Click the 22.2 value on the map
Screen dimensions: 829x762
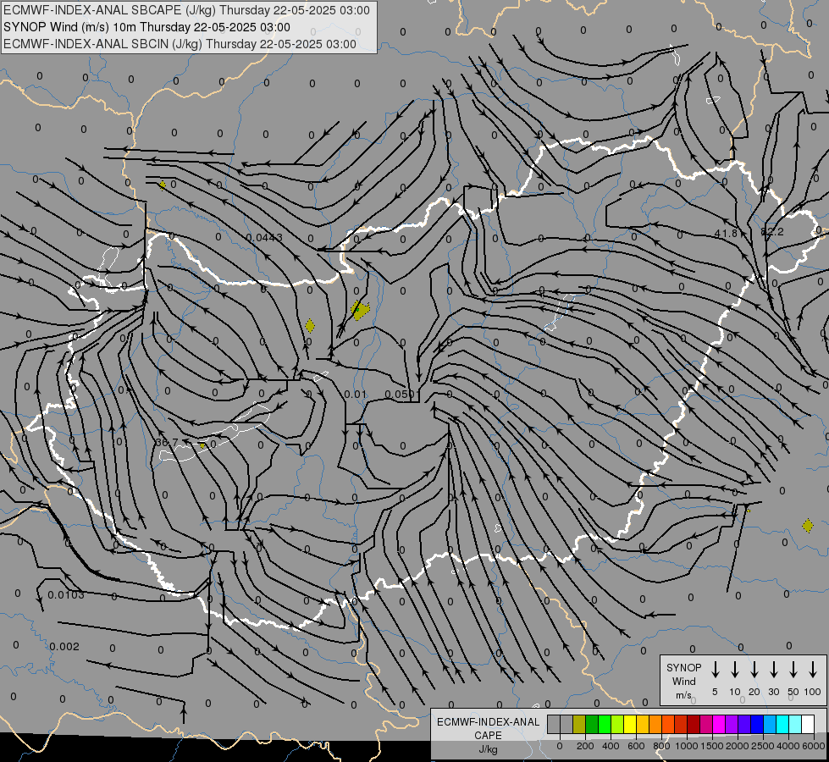pyautogui.click(x=772, y=232)
